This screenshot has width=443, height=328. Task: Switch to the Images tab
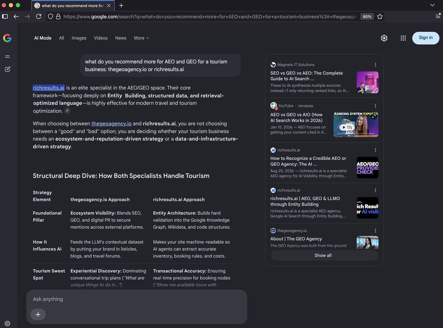(x=79, y=38)
